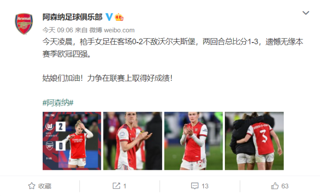Open the 阿森纳足球俱乐部 account name

point(72,17)
